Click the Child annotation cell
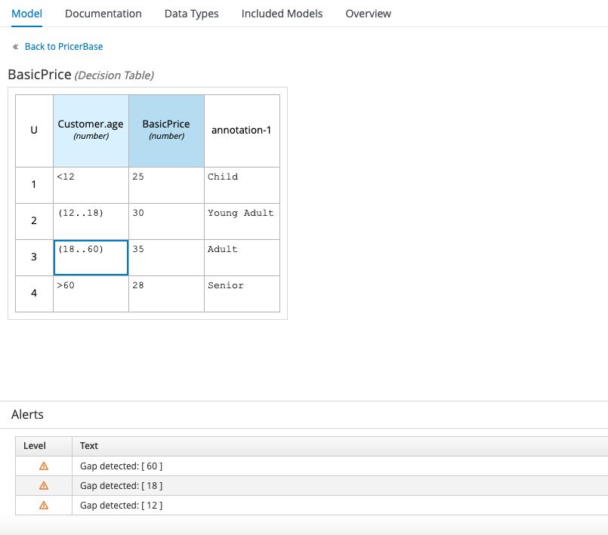 (242, 185)
